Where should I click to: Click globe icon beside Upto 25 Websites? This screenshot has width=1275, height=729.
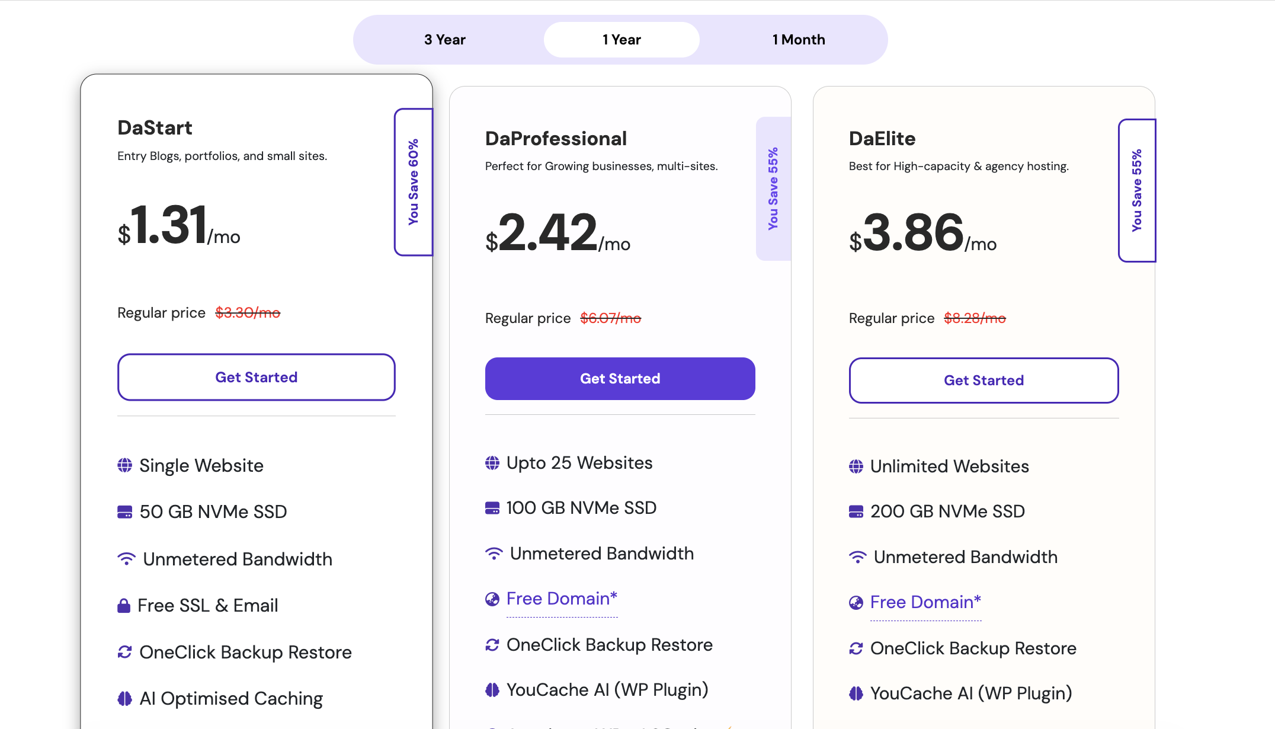pyautogui.click(x=492, y=463)
